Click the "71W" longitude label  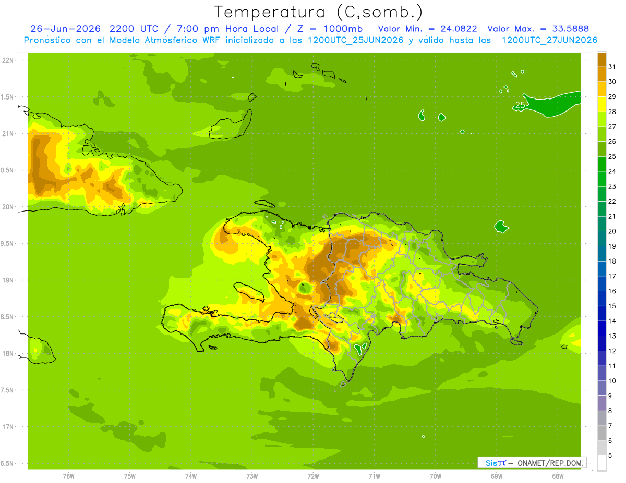[374, 476]
